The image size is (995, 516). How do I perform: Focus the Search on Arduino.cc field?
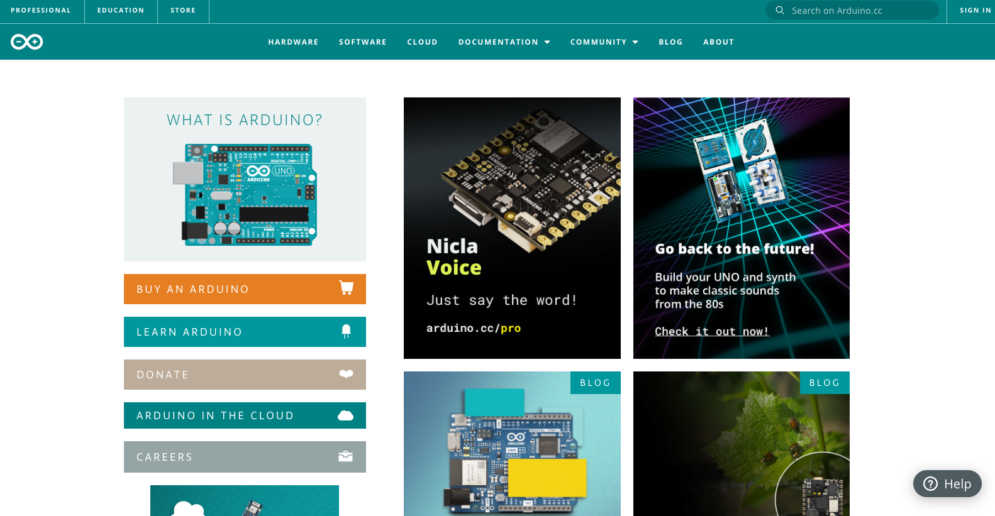859,11
